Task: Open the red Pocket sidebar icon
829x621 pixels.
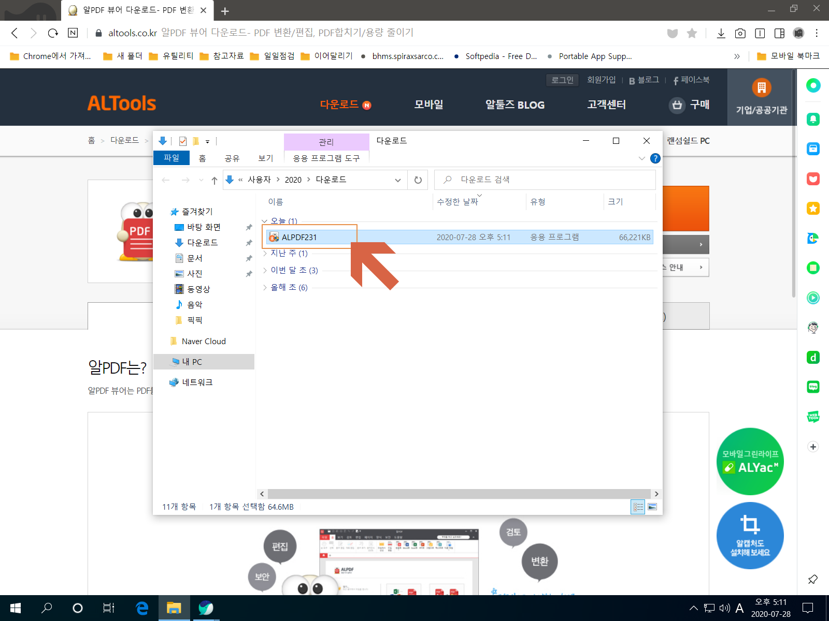Action: pyautogui.click(x=813, y=179)
